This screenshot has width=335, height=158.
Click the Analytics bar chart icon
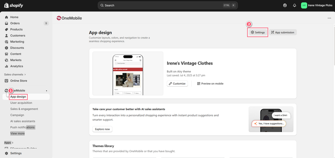tap(6, 66)
